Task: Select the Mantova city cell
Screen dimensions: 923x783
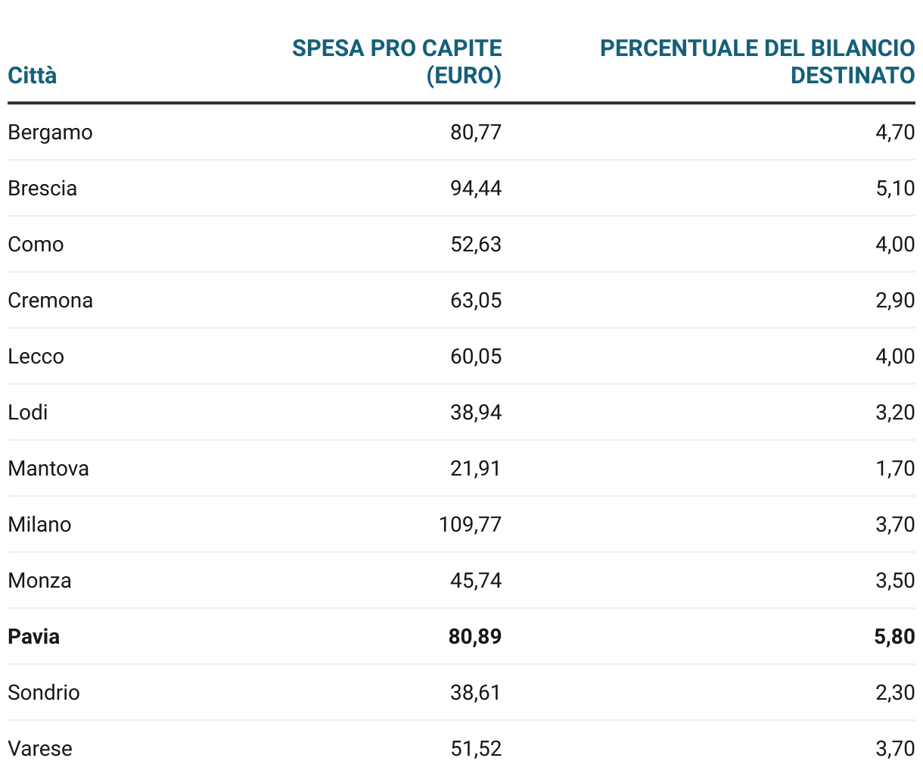Action: click(x=48, y=468)
